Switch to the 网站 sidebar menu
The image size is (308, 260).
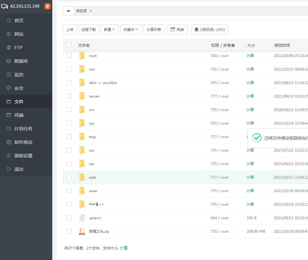[19, 34]
